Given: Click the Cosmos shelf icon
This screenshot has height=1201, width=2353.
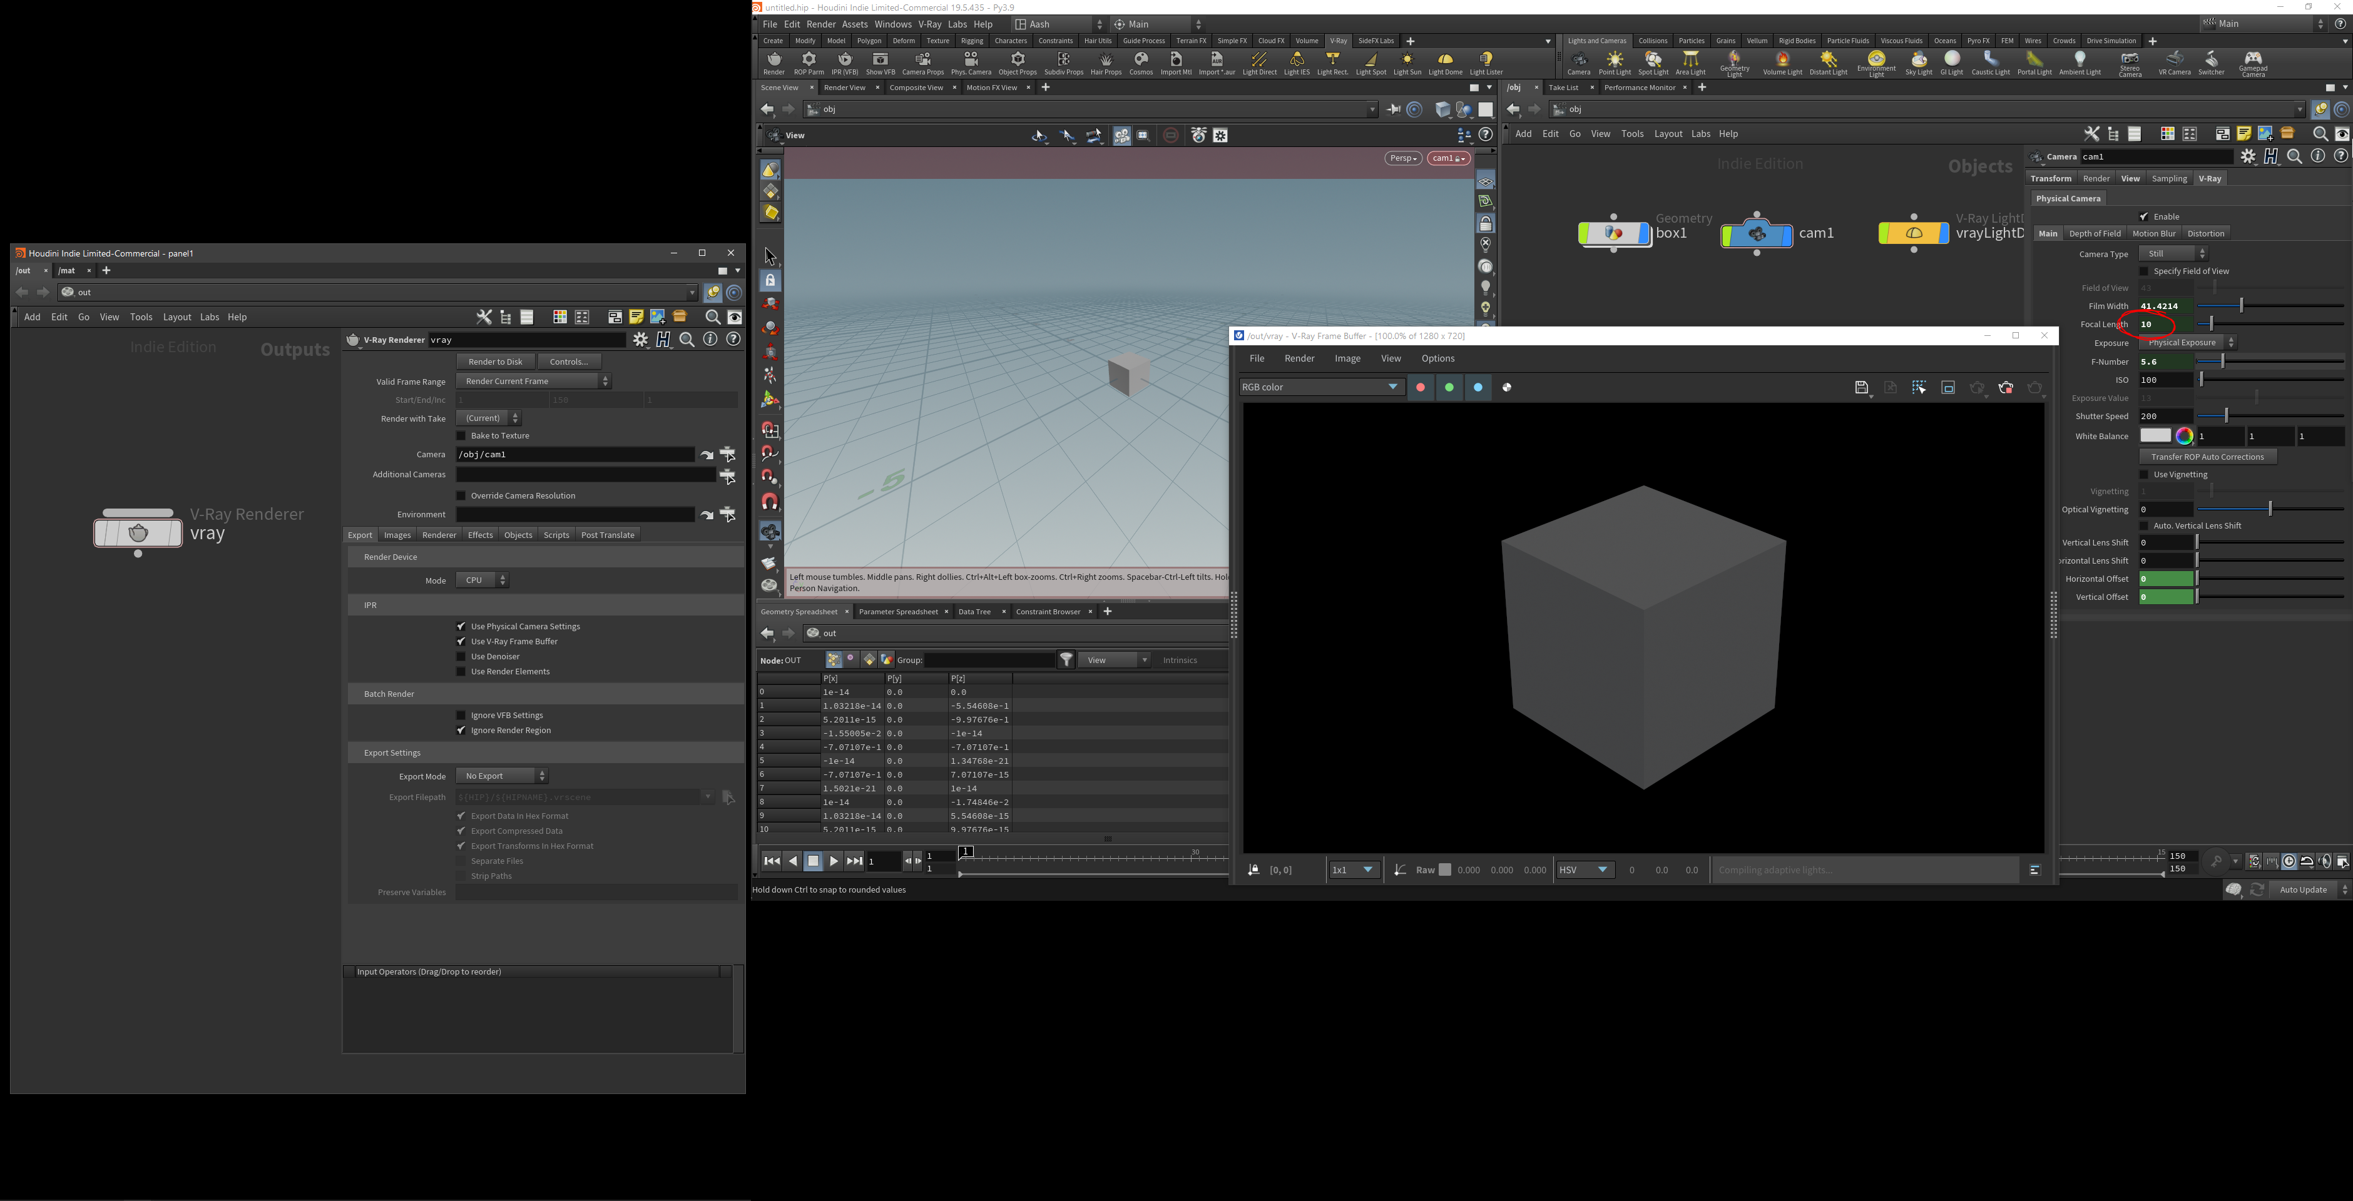Looking at the screenshot, I should (1141, 63).
